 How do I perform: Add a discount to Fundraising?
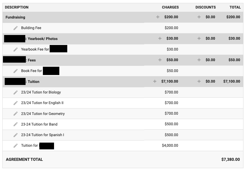click(x=199, y=17)
